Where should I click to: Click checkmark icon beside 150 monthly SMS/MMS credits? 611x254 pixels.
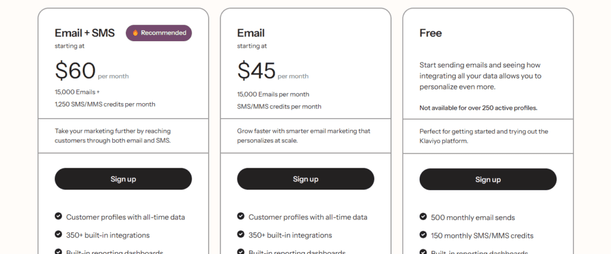coord(423,234)
